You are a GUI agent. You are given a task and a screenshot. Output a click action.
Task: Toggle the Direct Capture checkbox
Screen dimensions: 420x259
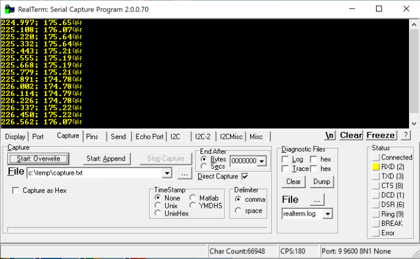pos(245,177)
